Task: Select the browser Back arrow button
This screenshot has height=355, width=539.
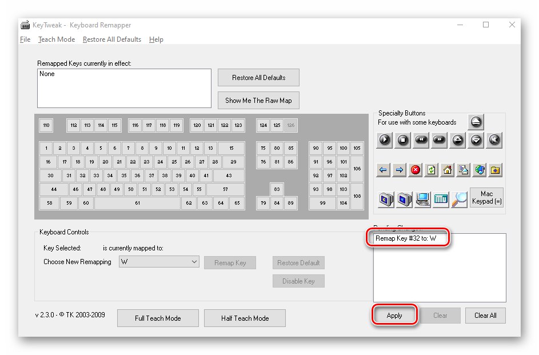Action: click(x=384, y=170)
